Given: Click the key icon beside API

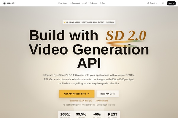Looking at the screenshot, I should tap(83, 3).
